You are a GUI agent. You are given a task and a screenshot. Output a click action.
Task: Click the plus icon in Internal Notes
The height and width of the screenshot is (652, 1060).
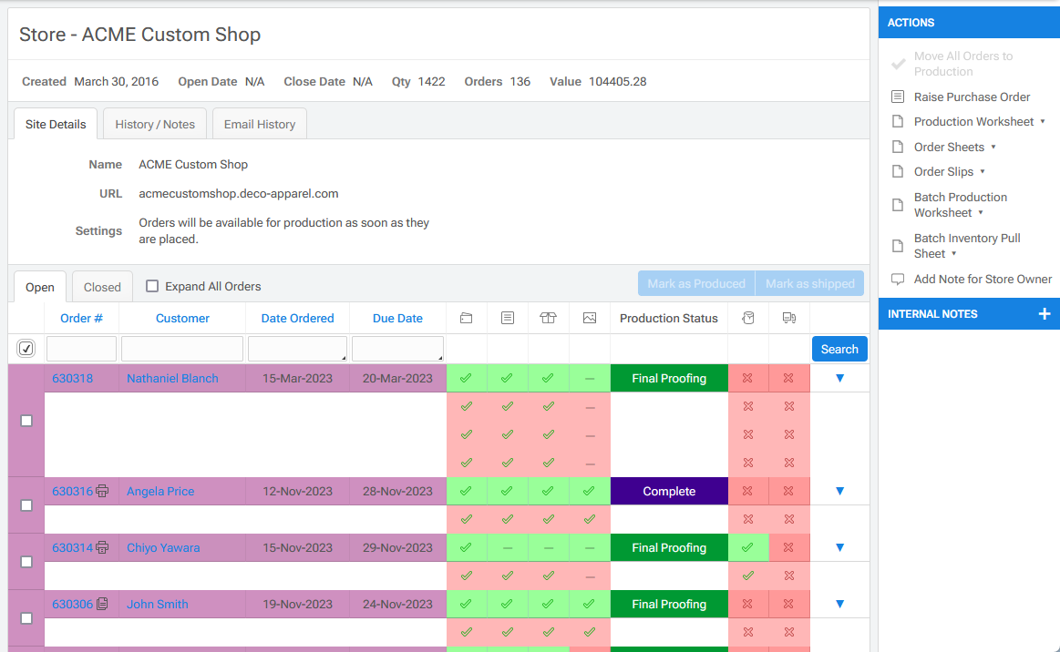tap(1045, 313)
